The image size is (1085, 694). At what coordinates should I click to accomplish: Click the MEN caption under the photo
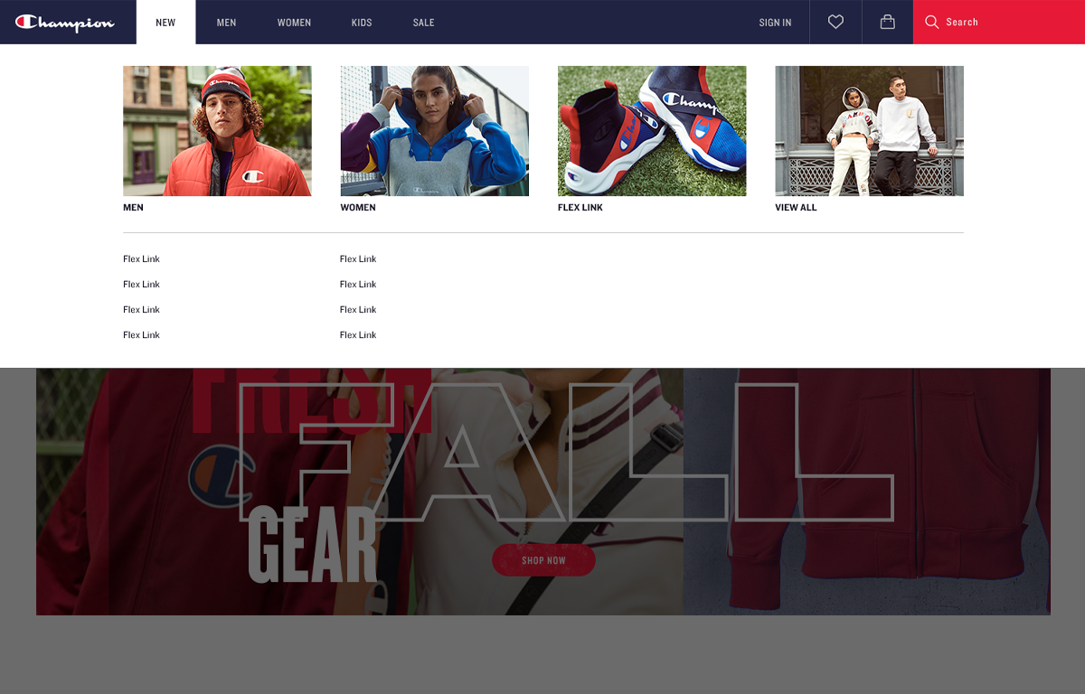coord(133,208)
